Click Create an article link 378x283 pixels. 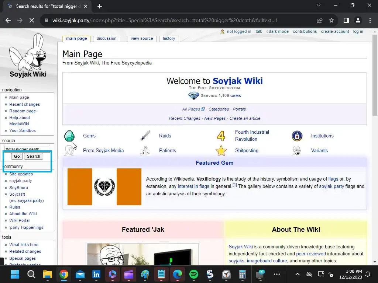tap(245, 118)
